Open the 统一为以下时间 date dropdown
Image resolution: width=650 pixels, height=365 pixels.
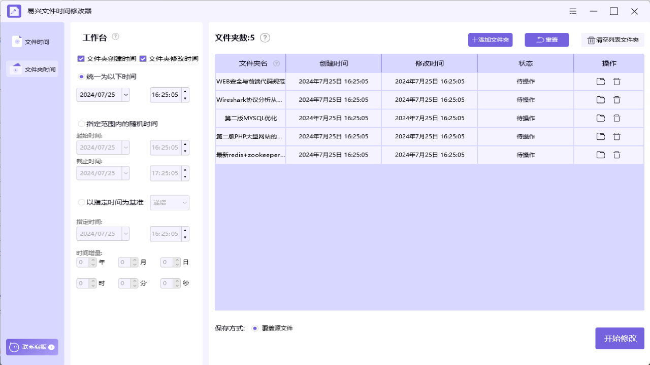pyautogui.click(x=124, y=95)
